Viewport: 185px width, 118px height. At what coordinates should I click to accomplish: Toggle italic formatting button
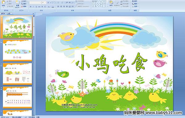click(33, 7)
